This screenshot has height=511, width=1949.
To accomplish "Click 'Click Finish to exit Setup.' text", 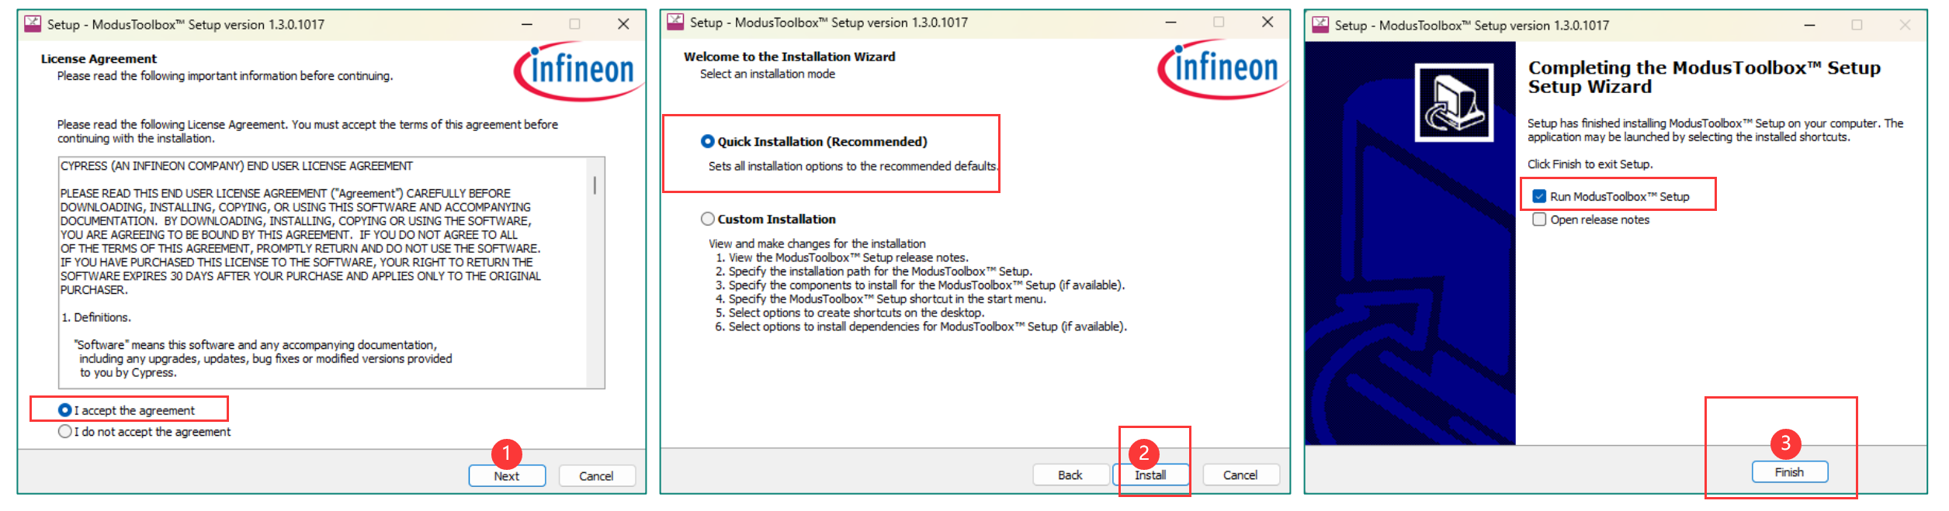I will [x=1590, y=164].
